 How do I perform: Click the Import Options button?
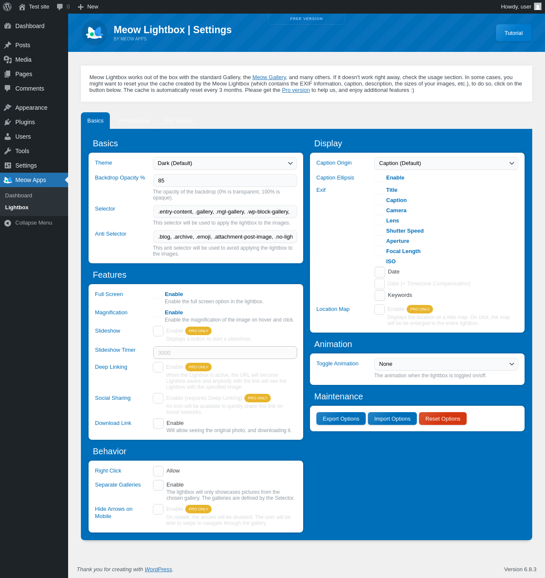click(392, 419)
